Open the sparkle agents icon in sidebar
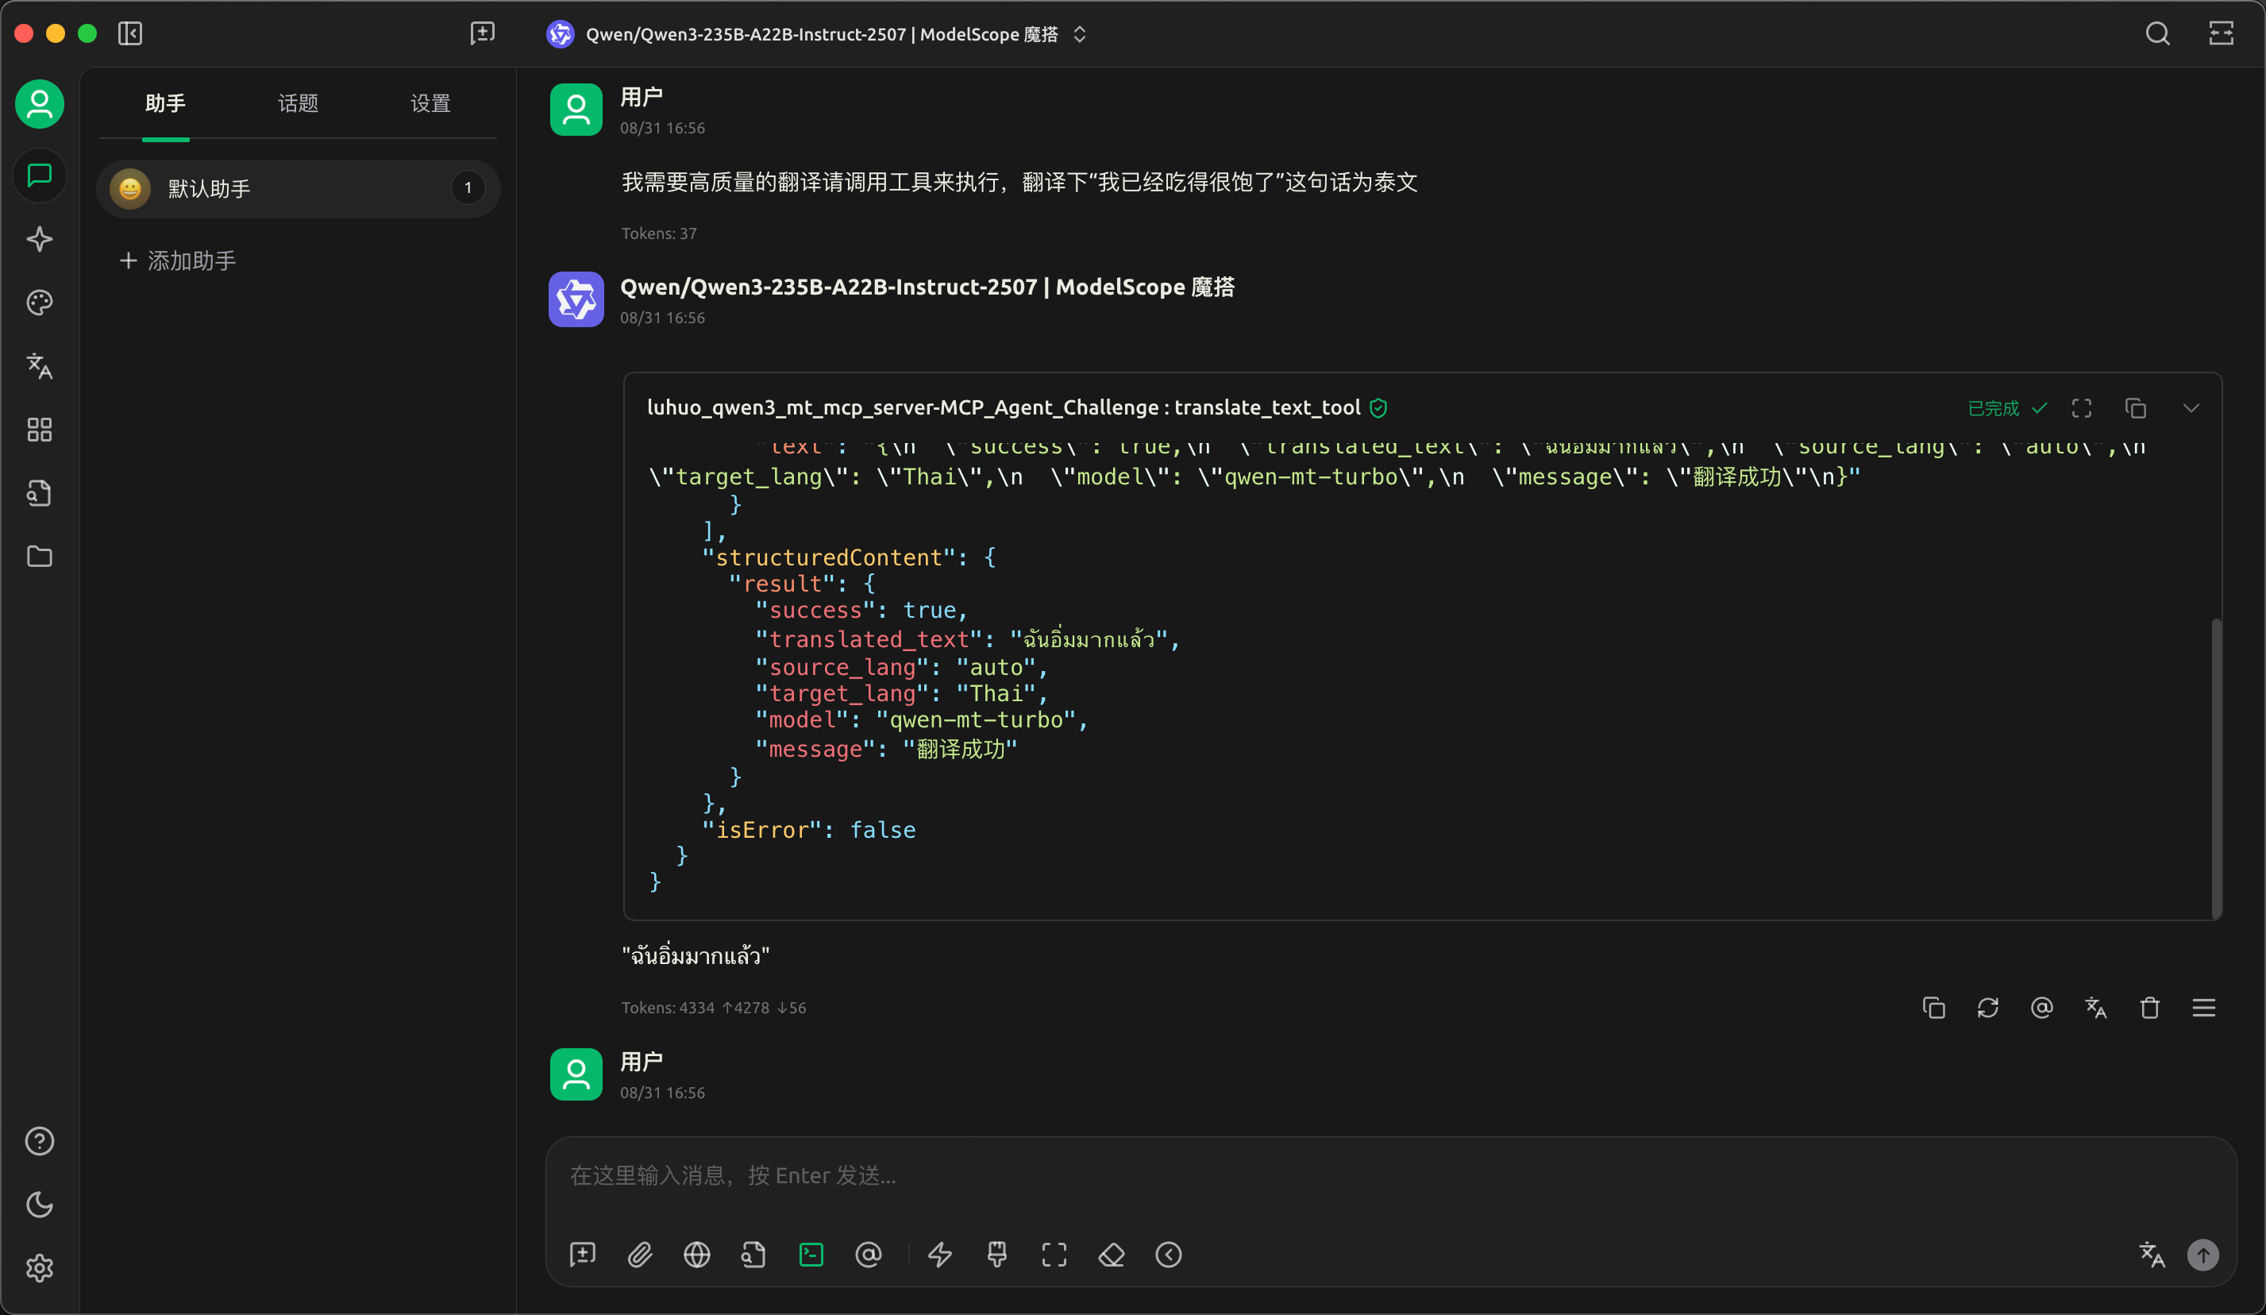This screenshot has height=1315, width=2266. 40,239
